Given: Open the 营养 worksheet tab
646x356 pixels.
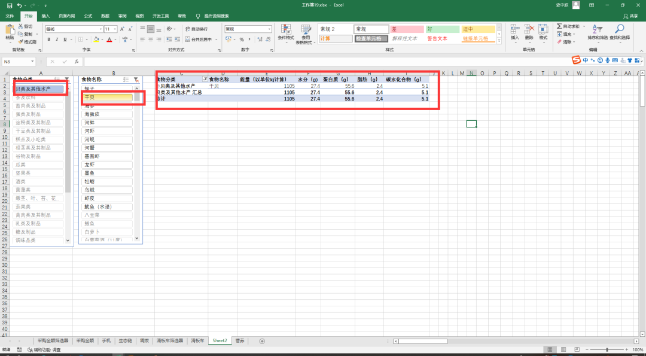Looking at the screenshot, I should click(239, 340).
